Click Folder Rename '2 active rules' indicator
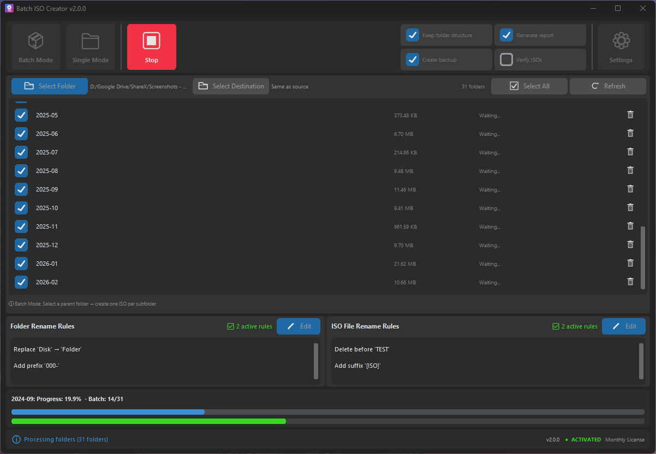Image resolution: width=656 pixels, height=454 pixels. [x=249, y=326]
